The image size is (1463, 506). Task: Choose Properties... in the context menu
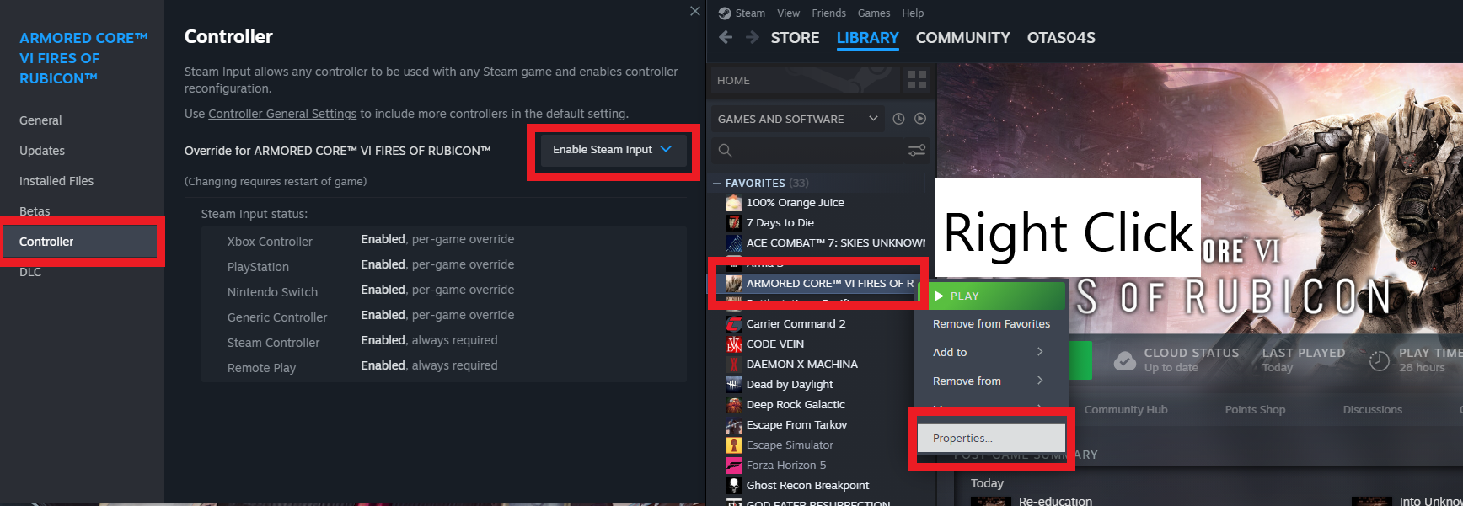pyautogui.click(x=991, y=438)
